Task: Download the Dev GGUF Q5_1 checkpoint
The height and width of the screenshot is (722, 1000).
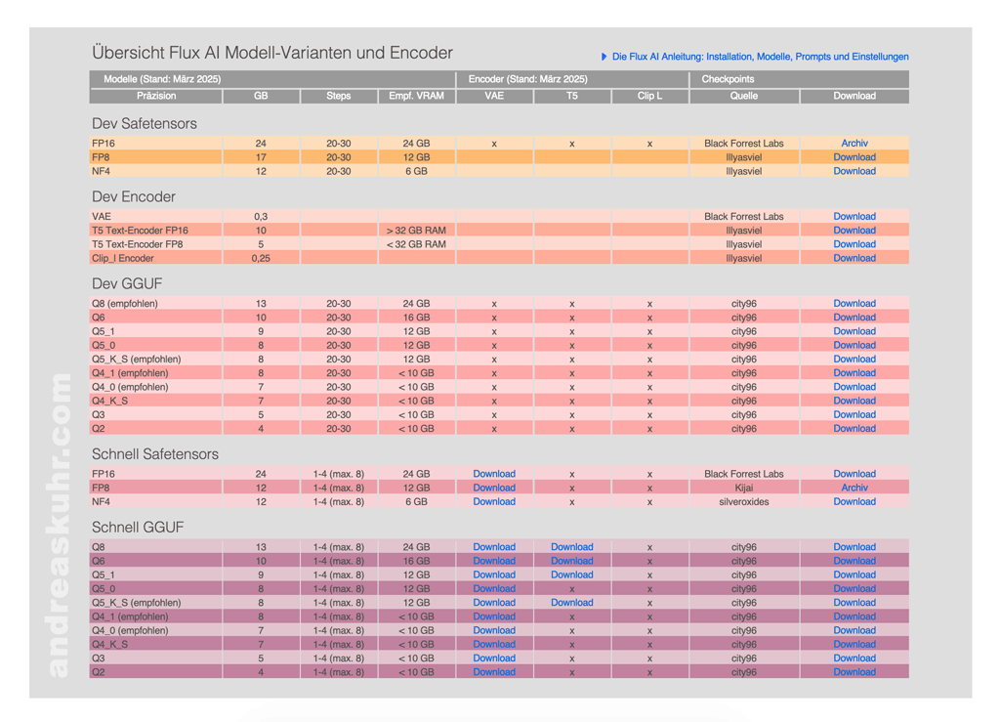Action: pos(854,332)
